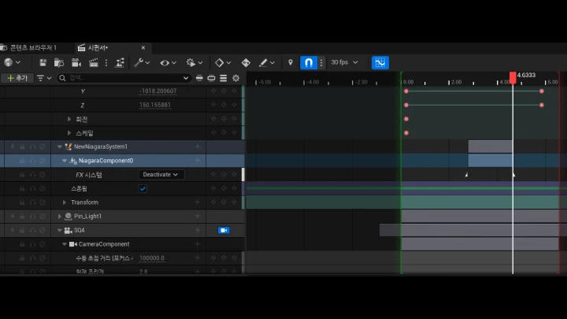Open the diamond key options dropdown
Screen dimensions: 567x319
[223, 62]
